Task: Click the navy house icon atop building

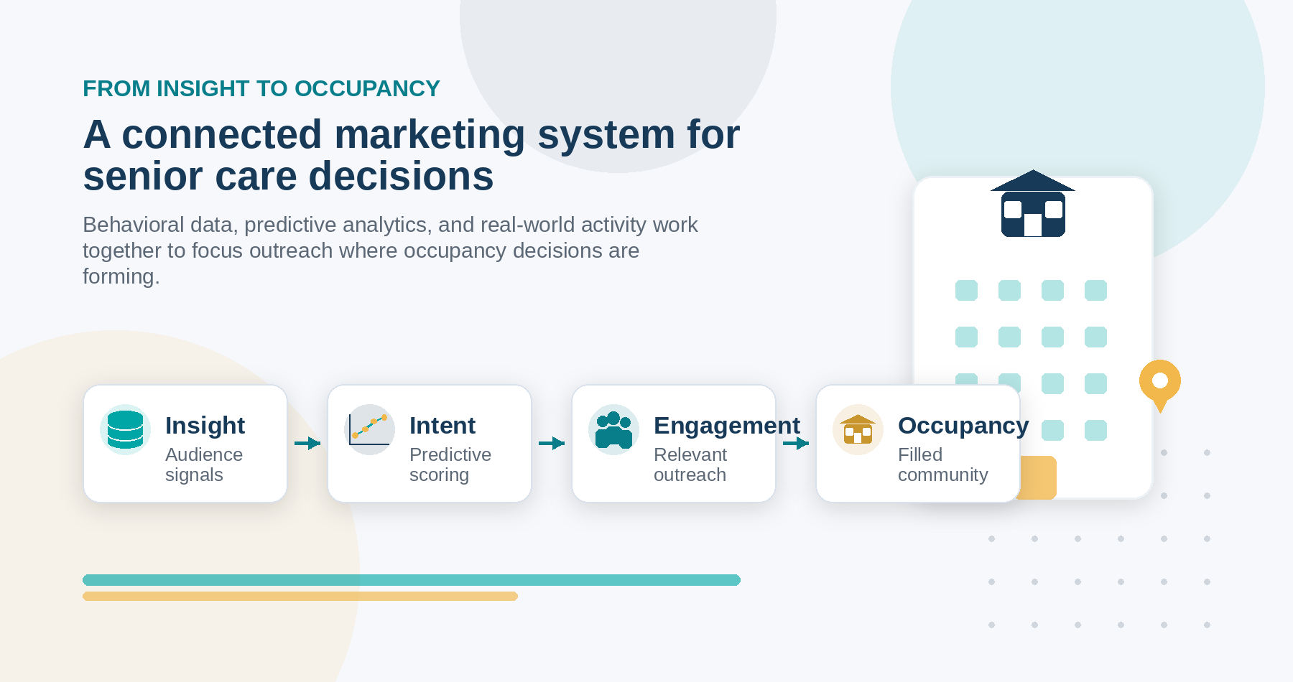Action: 1033,204
